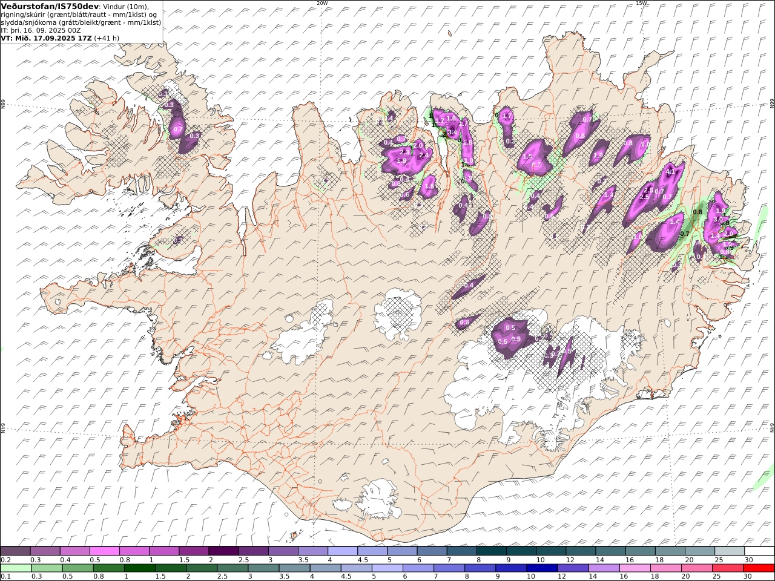Screen dimensions: 775x581
Task: Select lower legend swatch for 0.3 (light green)
Action: click(x=47, y=568)
